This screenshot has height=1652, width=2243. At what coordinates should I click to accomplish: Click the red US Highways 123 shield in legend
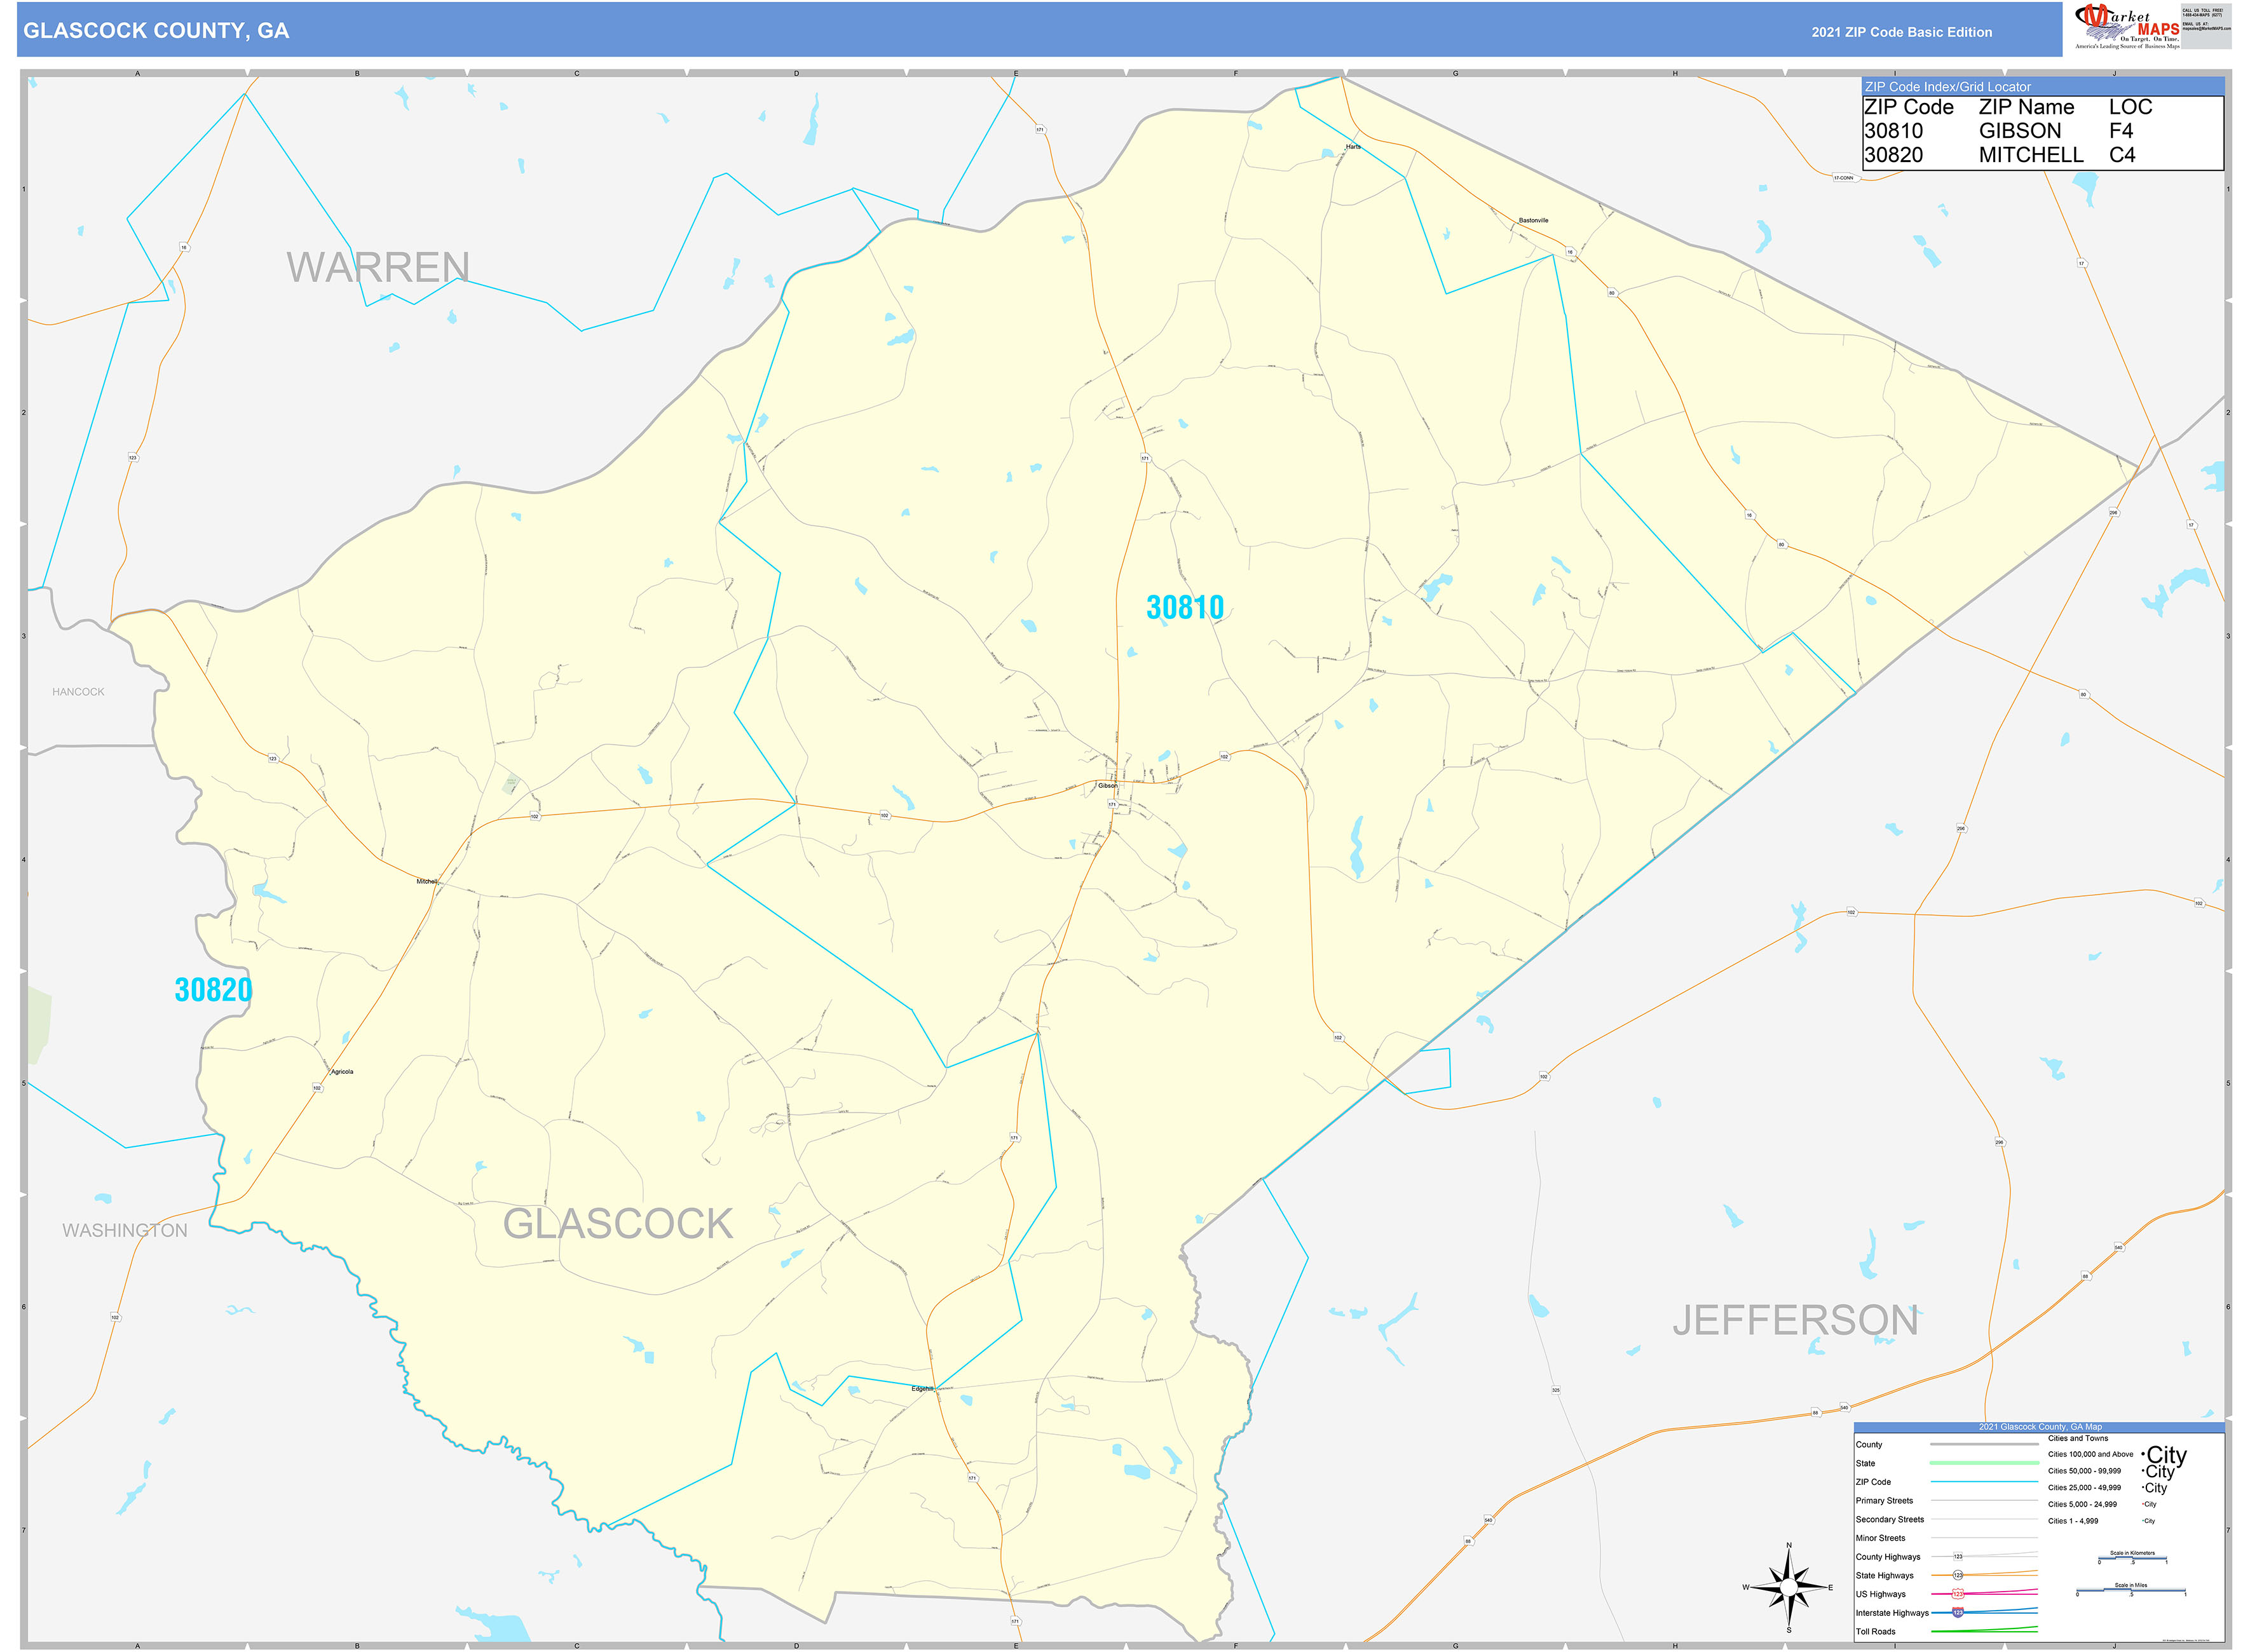1958,1594
